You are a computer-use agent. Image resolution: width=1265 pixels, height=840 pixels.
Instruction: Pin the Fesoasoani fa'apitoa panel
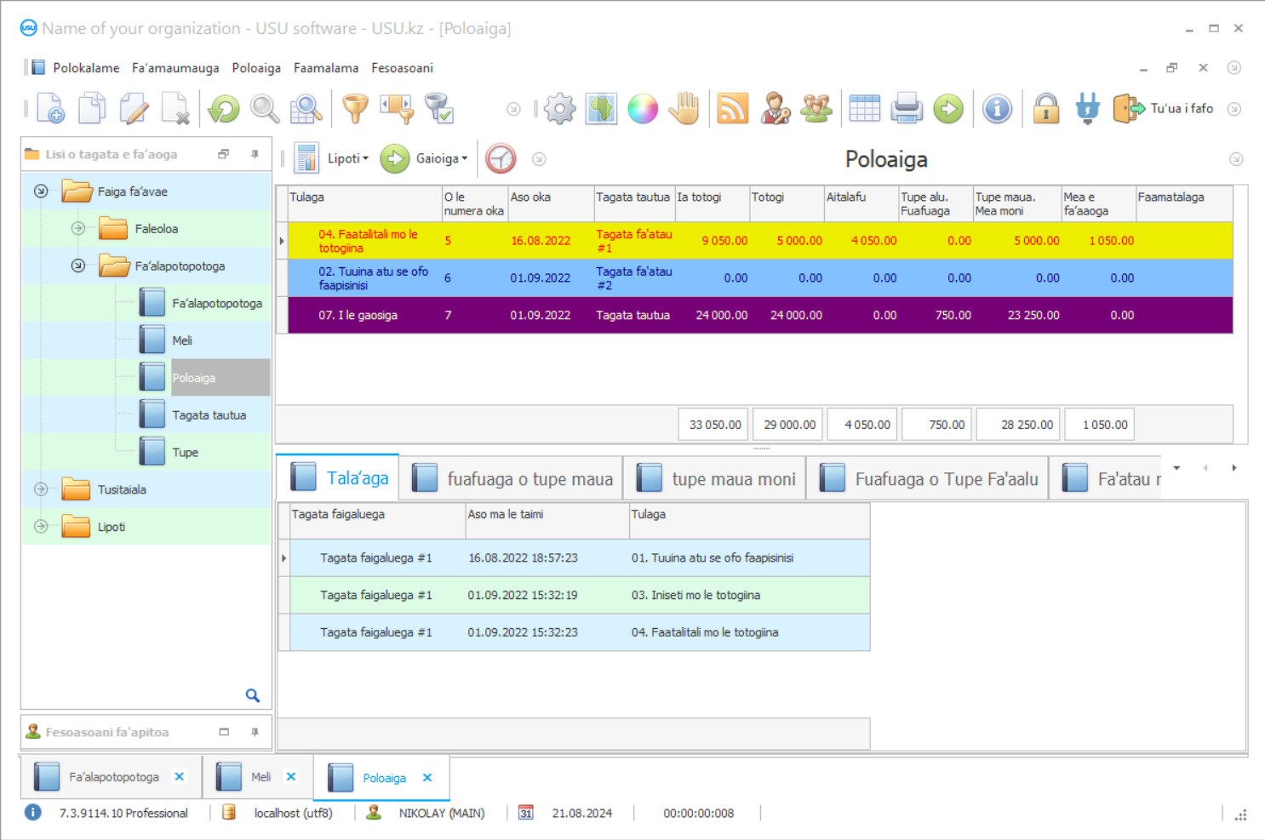pos(255,732)
